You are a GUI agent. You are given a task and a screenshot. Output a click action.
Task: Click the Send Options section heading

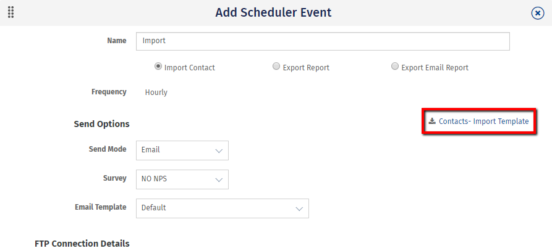click(101, 124)
